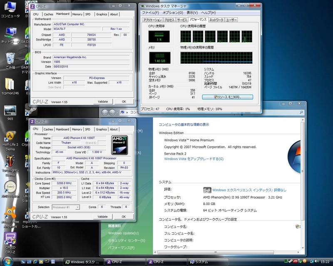Click the search magnifier in System window
The height and width of the screenshot is (266, 333).
pyautogui.click(x=301, y=112)
